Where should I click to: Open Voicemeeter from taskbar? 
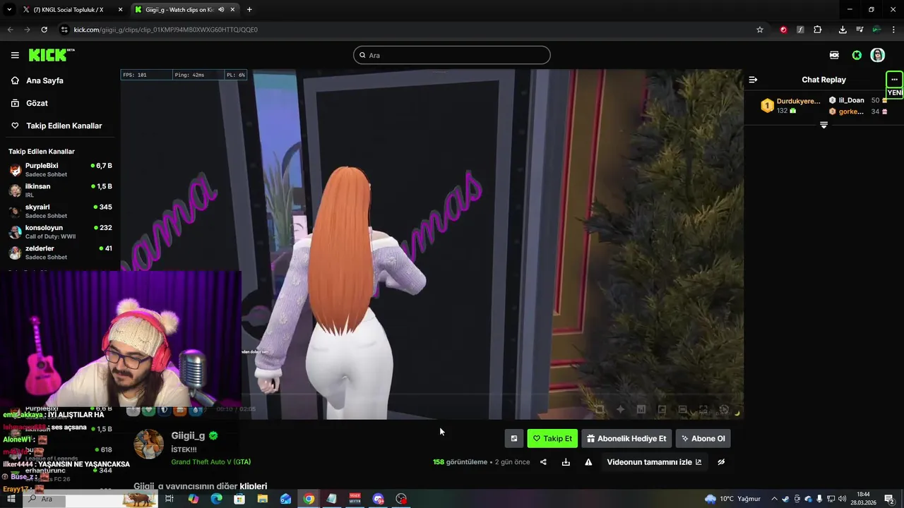click(x=355, y=499)
